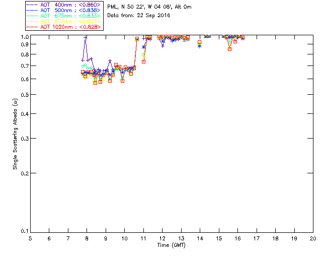The width and height of the screenshot is (322, 258).
Task: Select the yellow AOT 870nm legend entry
Action: pyautogui.click(x=64, y=21)
